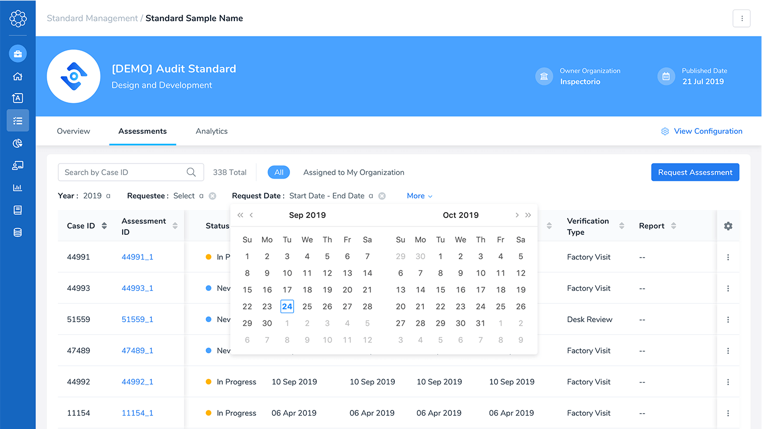Viewport: 762px width, 429px height.
Task: Select the All filter pill
Action: click(279, 172)
